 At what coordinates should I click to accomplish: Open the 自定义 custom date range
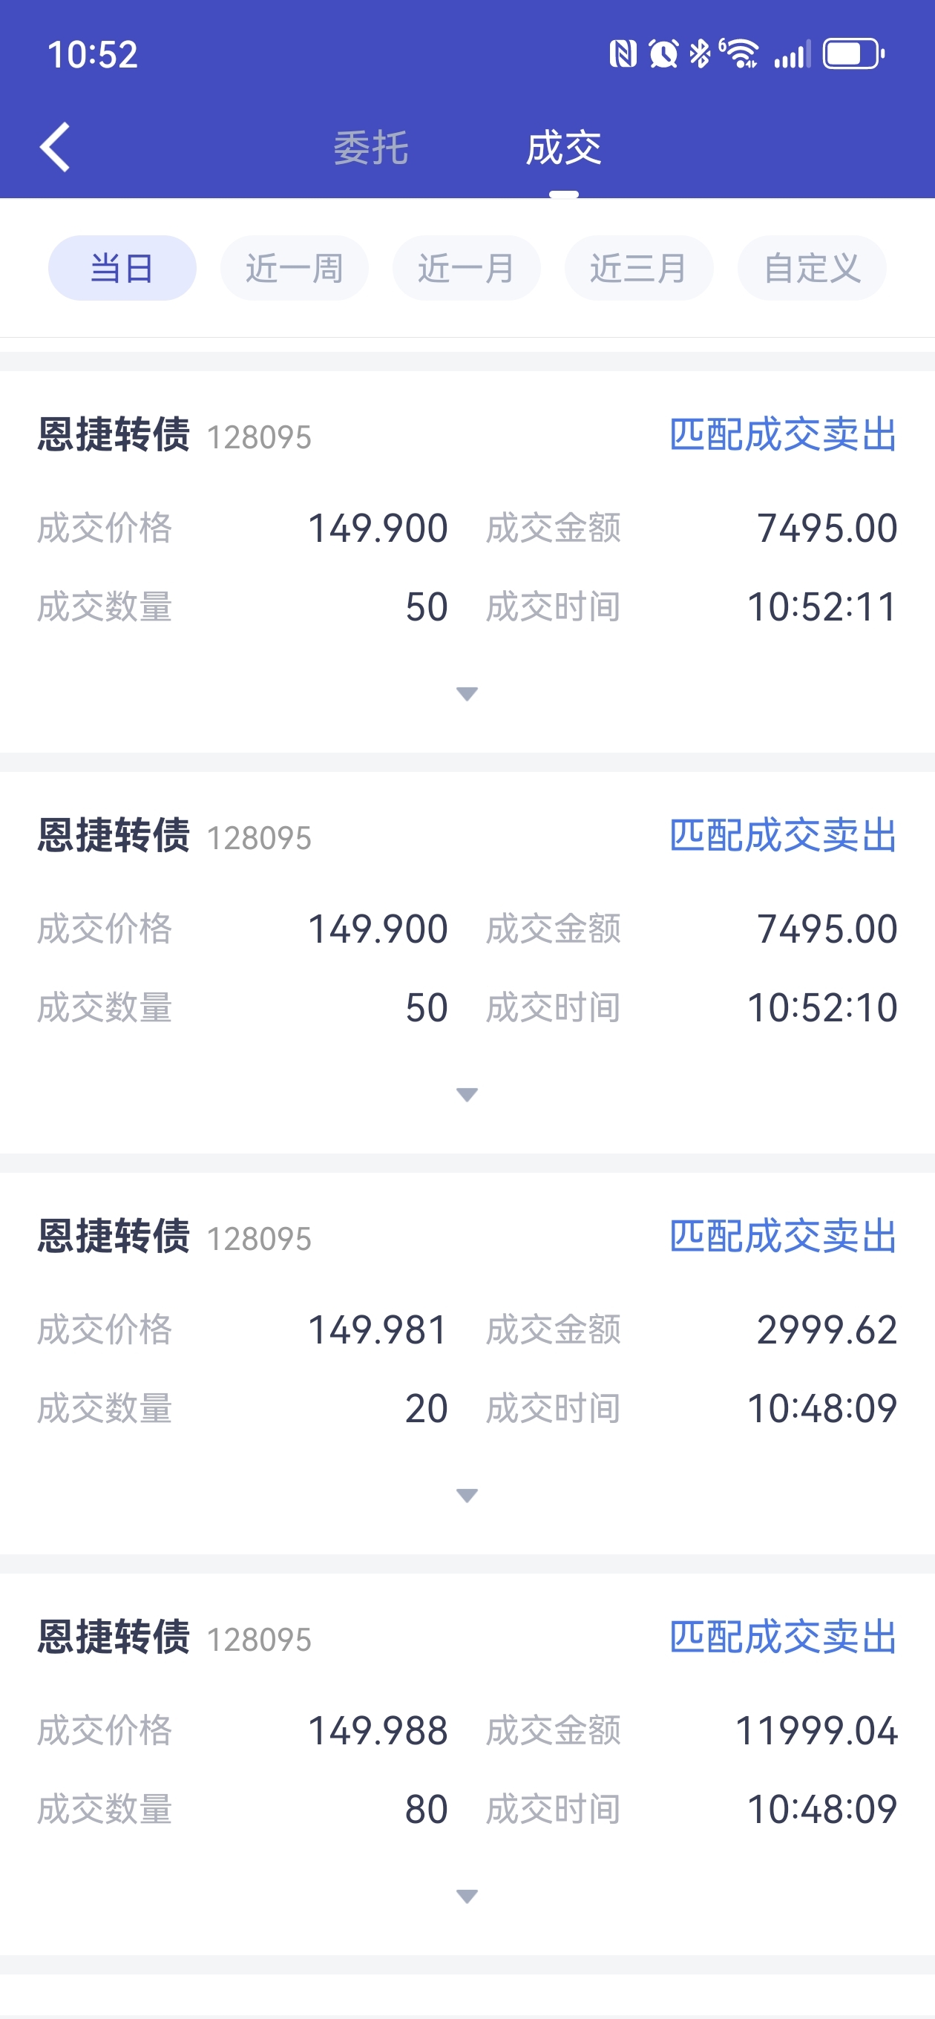coord(812,268)
